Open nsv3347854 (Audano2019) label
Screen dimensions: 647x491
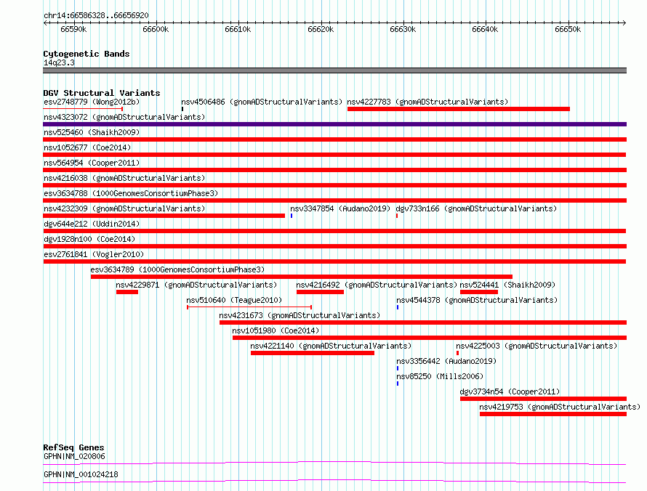(x=340, y=208)
